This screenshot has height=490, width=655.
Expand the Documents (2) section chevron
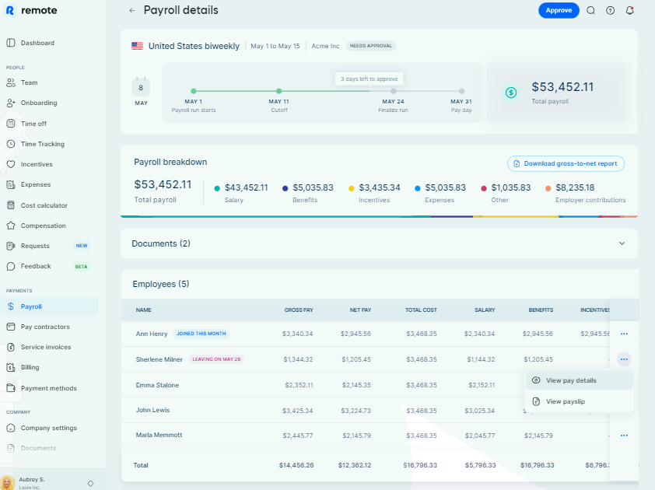pyautogui.click(x=622, y=243)
